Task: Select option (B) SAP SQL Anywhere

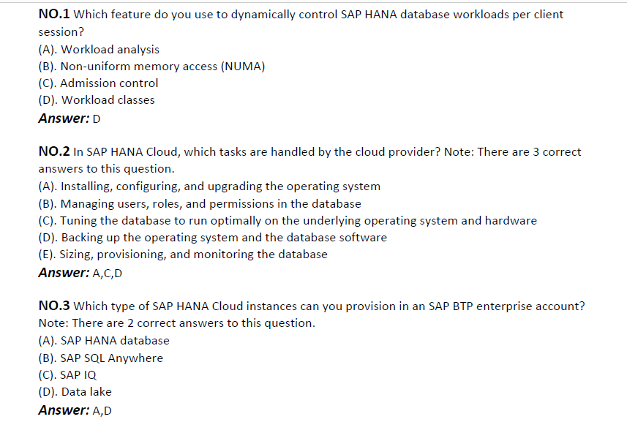Action: [101, 358]
